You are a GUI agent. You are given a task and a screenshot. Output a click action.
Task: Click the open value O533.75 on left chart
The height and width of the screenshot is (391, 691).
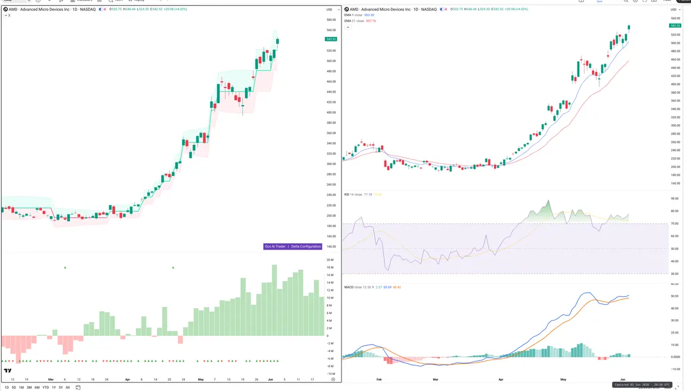115,10
